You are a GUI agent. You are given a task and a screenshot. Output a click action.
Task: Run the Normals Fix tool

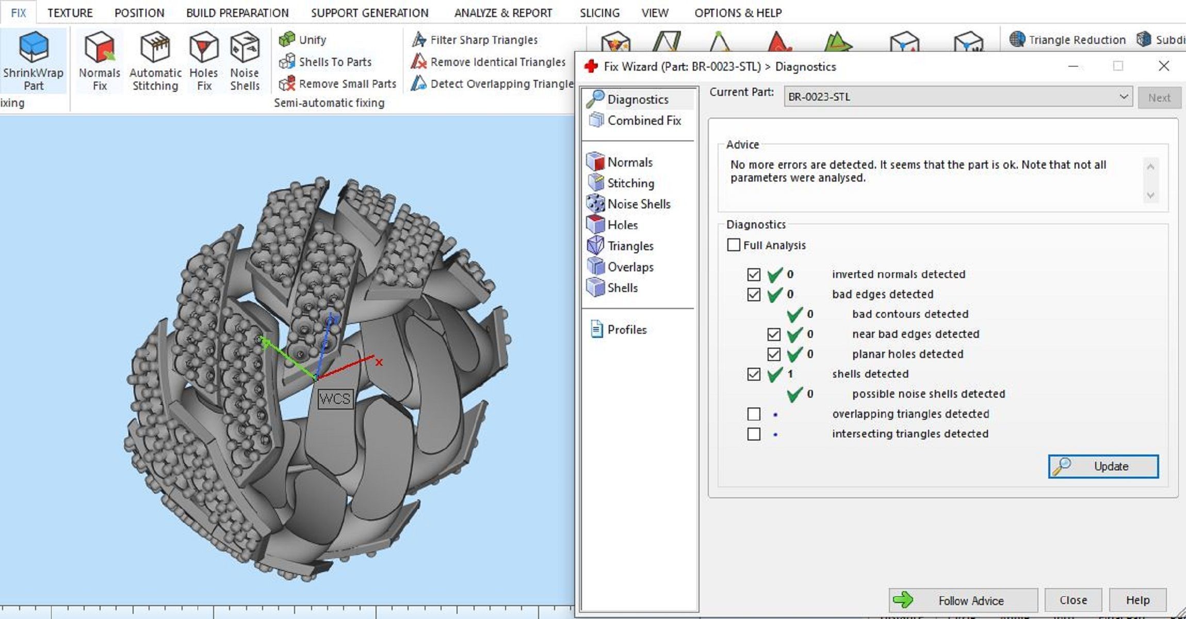(100, 47)
